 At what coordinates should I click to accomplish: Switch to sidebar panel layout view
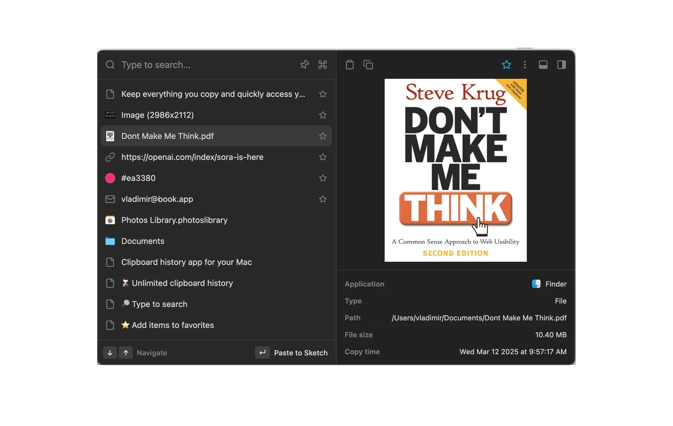[562, 65]
